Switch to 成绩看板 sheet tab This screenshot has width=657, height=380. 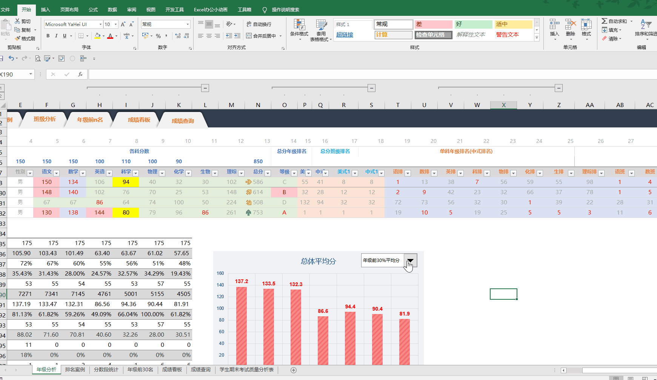point(172,369)
